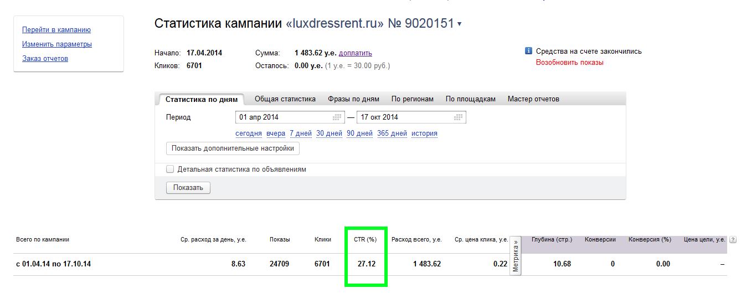
Task: Click the Клики column header
Action: (323, 240)
